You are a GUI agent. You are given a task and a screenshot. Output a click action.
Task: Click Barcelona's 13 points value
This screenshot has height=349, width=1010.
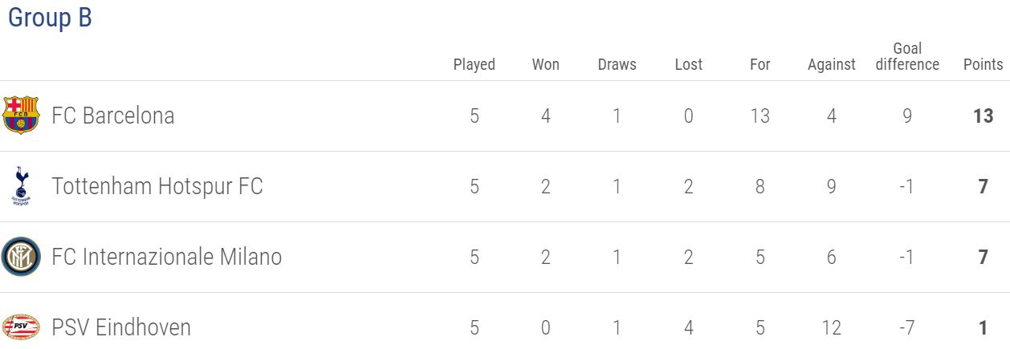[984, 116]
